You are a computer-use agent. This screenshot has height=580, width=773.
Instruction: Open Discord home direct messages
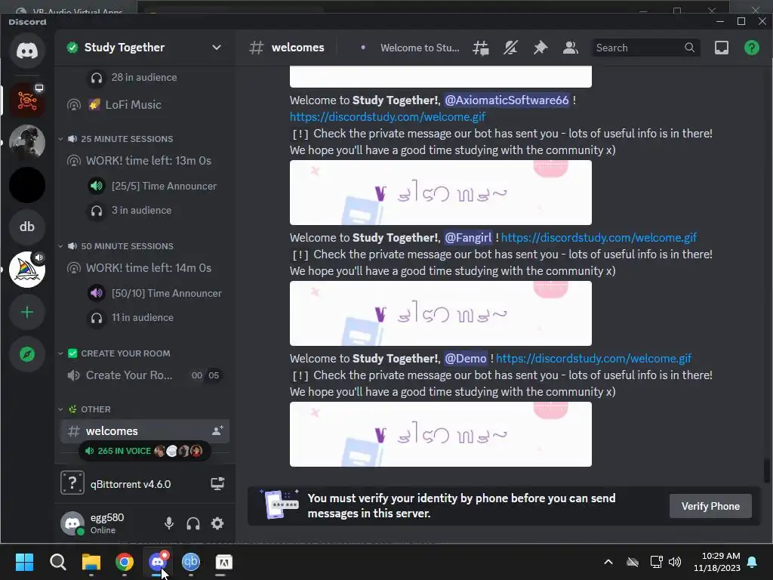27,51
